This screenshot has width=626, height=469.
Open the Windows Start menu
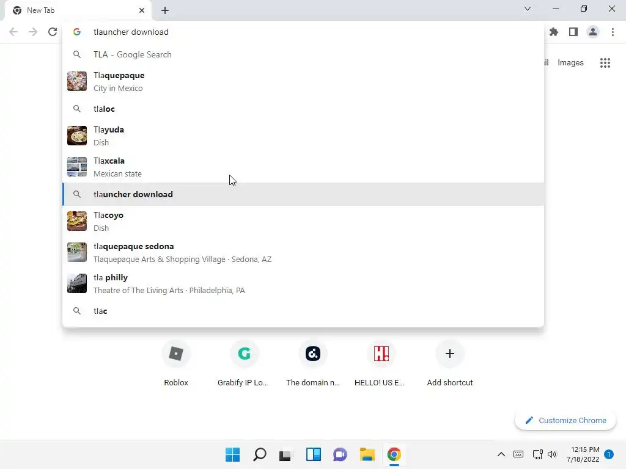coord(233,454)
